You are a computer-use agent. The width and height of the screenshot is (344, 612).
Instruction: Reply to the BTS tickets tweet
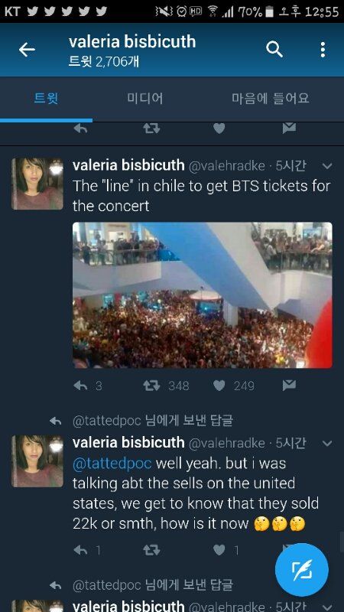point(80,386)
